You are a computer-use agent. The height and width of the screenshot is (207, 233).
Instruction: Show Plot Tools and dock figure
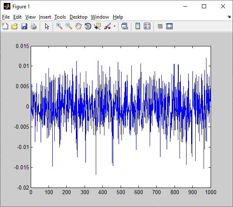click(x=170, y=26)
